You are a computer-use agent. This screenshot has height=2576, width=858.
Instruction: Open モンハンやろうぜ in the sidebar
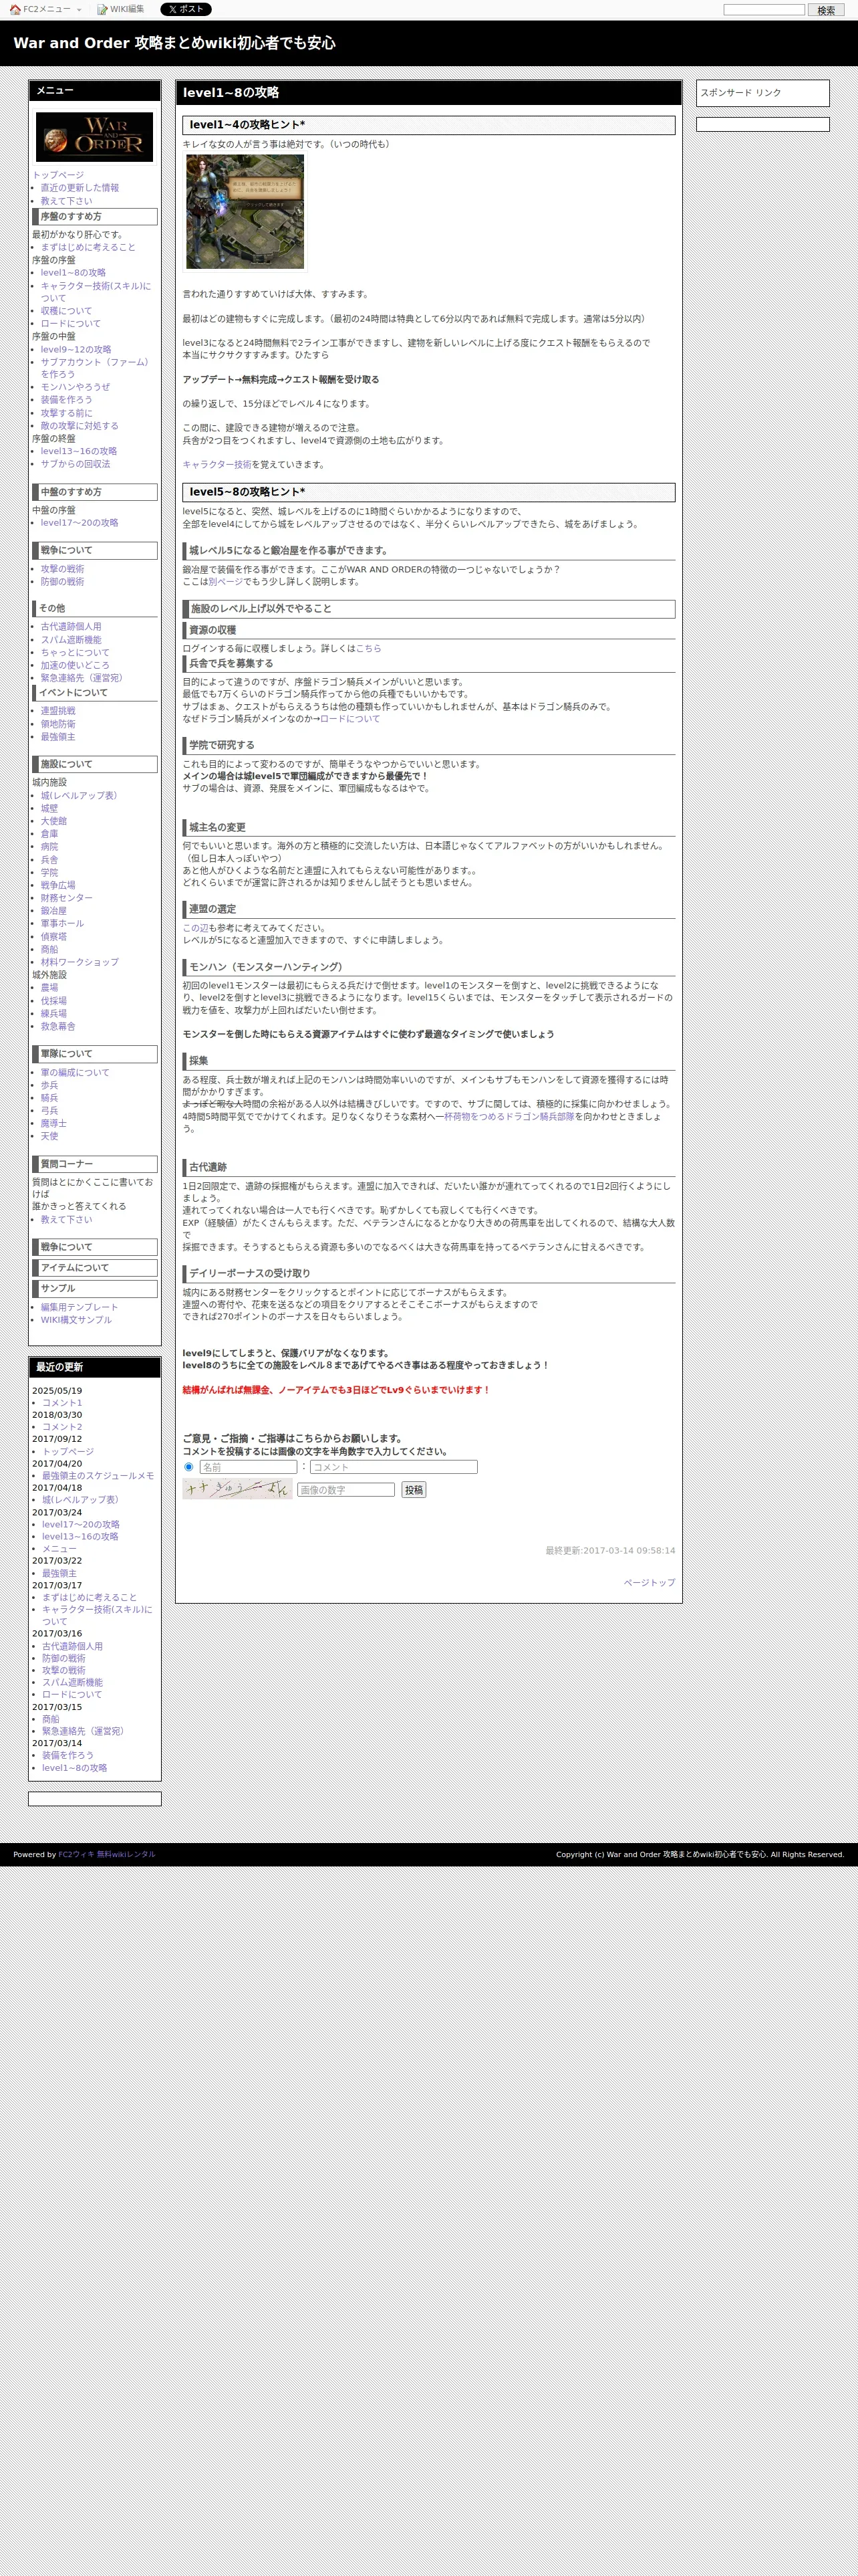76,387
